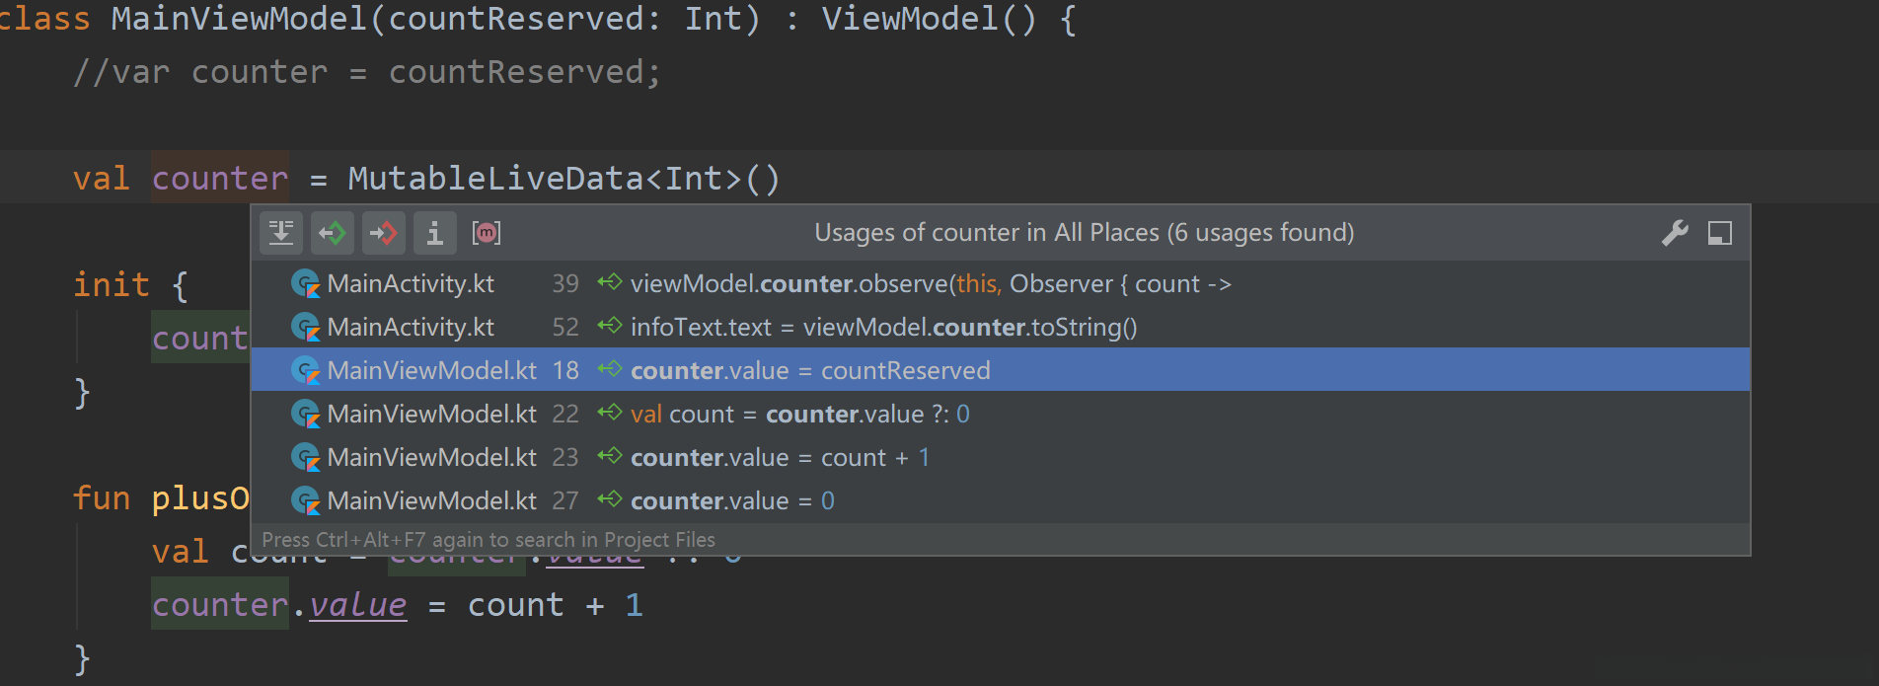Viewport: 1879px width, 686px height.
Task: Click 'MutableLiveData<Int>()' in the editor
Action: [x=564, y=179]
